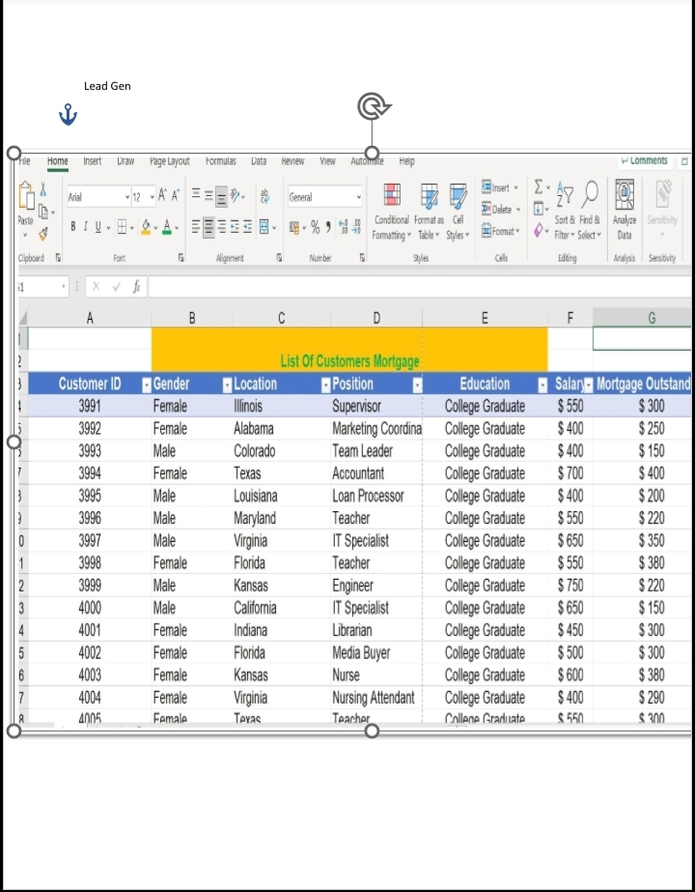Decrease indent in Alignment group
The height and width of the screenshot is (892, 695).
(235, 227)
